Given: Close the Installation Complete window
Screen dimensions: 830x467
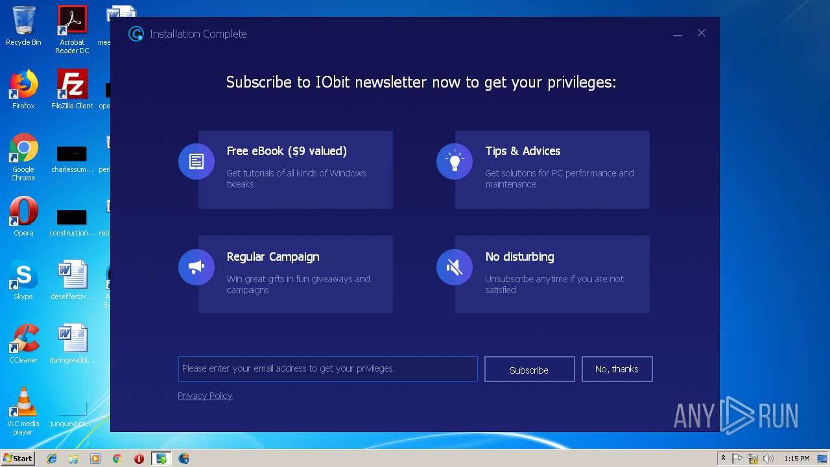Looking at the screenshot, I should coord(702,33).
